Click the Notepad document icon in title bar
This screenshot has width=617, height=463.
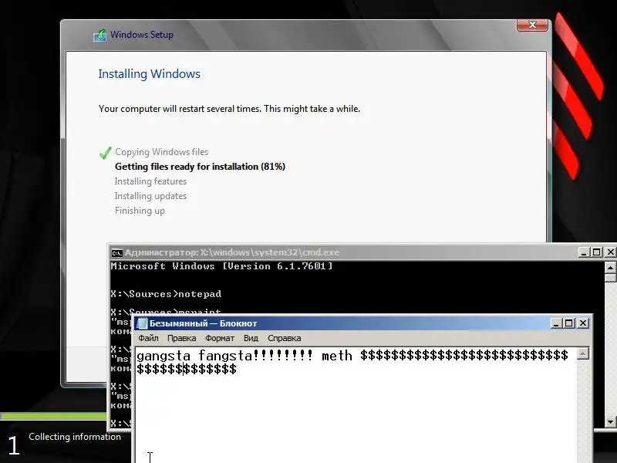(x=142, y=323)
